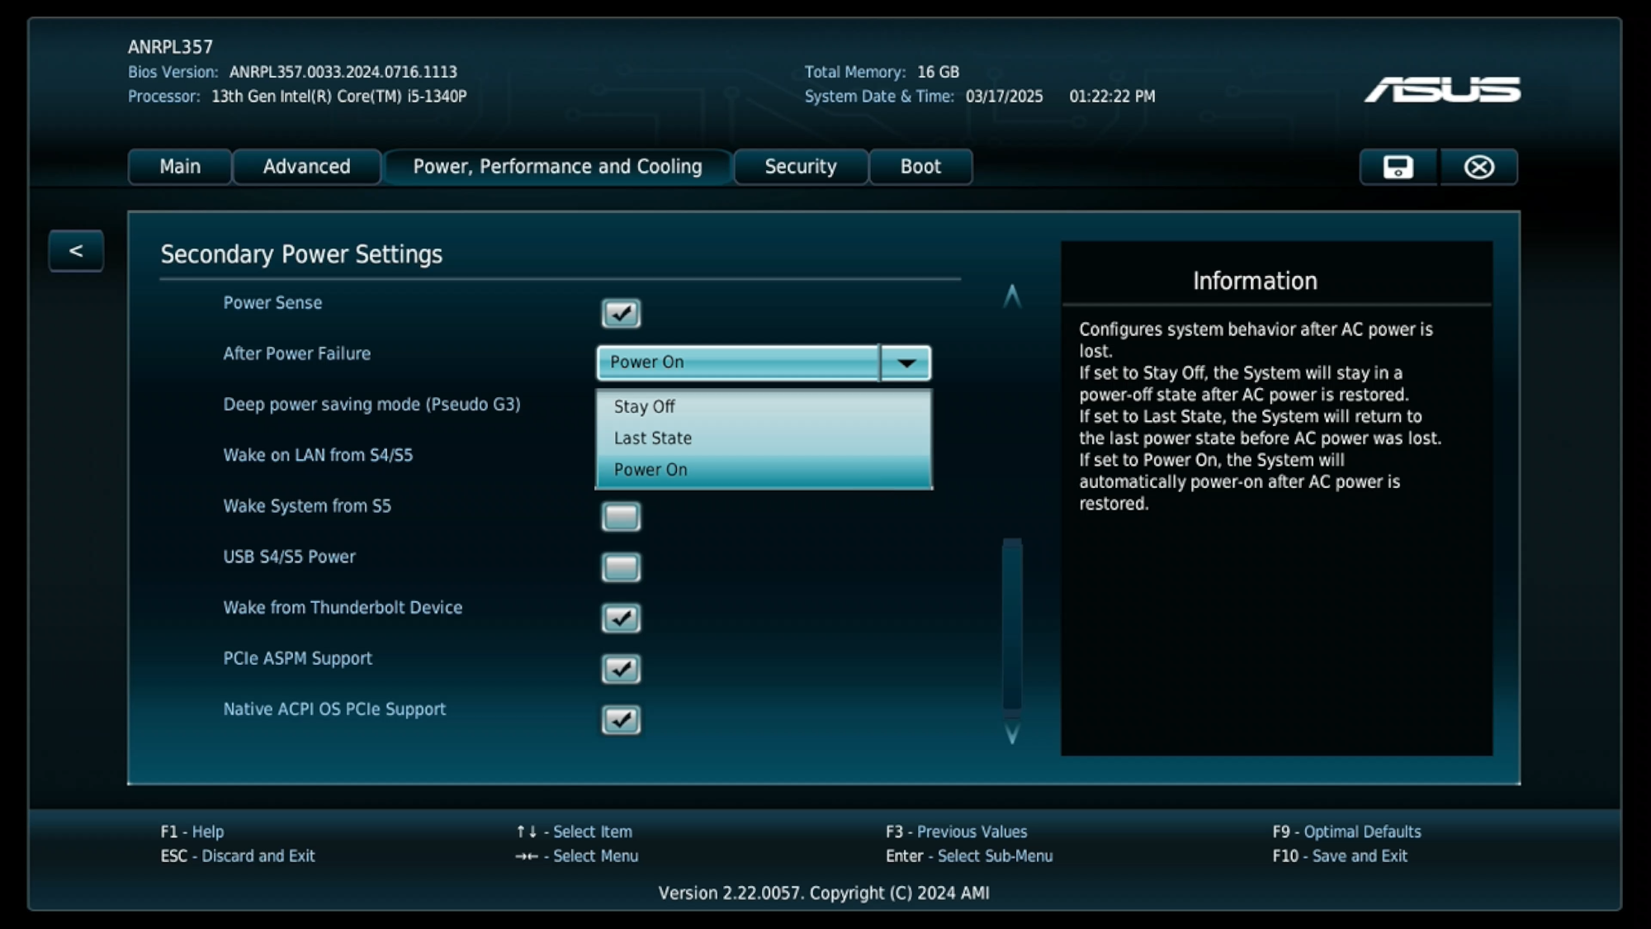Click the F3 - Previous Values hint

[x=957, y=832]
